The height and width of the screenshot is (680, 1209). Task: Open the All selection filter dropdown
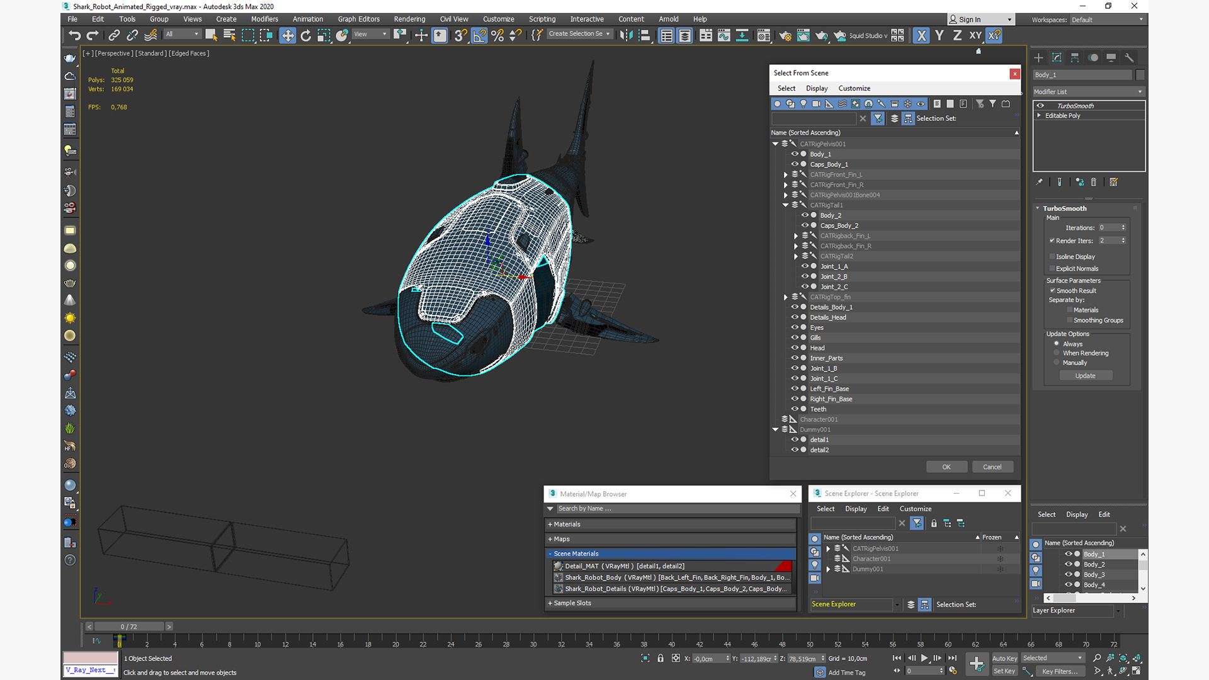click(182, 34)
